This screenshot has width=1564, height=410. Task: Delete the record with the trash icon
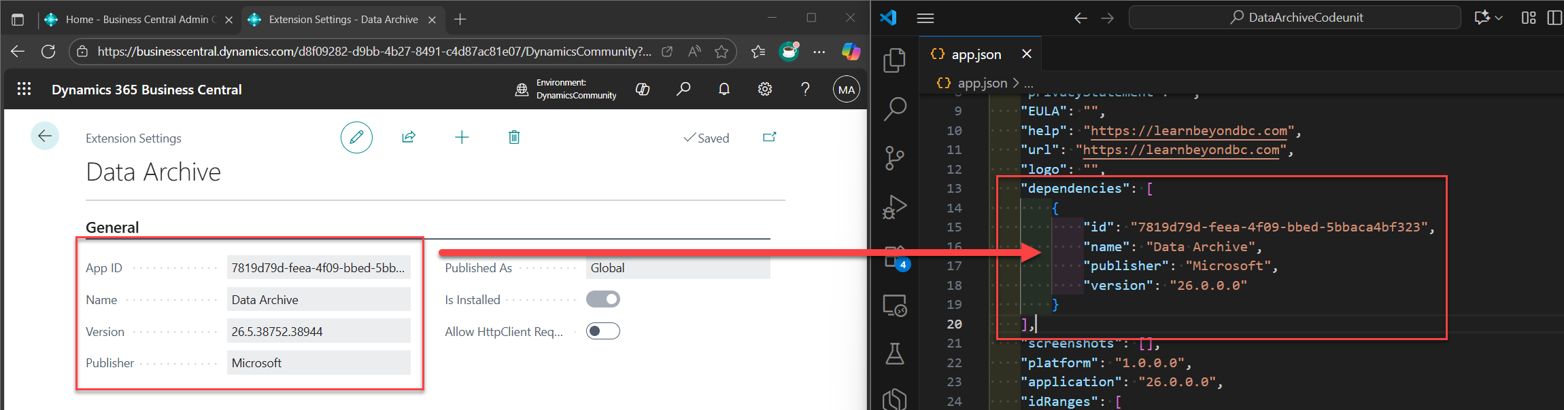(x=514, y=137)
